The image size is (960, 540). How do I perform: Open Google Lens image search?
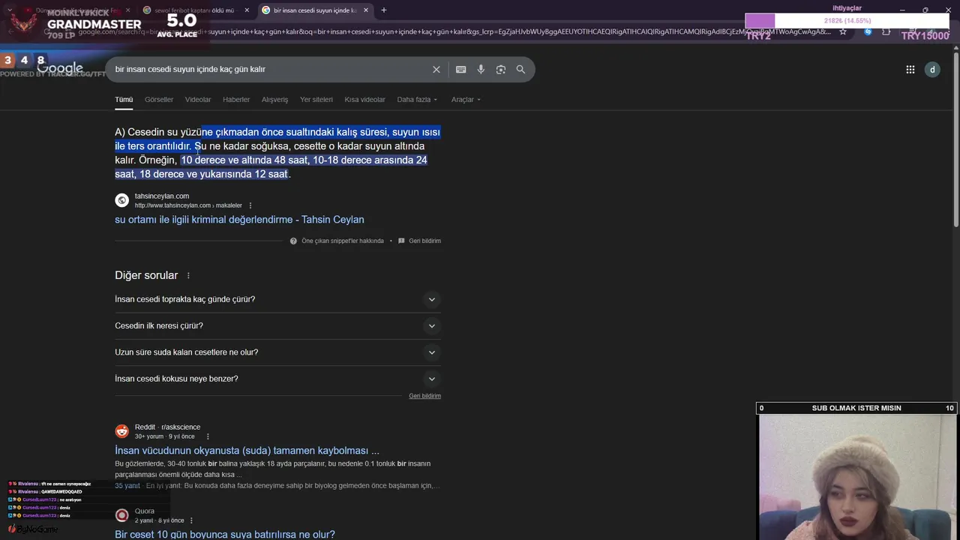[500, 69]
